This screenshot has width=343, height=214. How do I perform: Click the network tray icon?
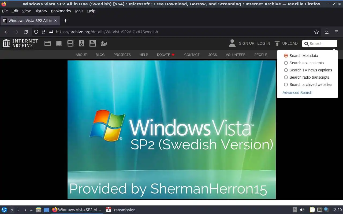pyautogui.click(x=319, y=210)
